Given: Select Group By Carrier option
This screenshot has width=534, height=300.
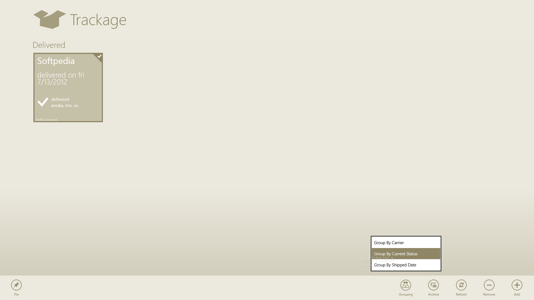Looking at the screenshot, I should coord(405,242).
